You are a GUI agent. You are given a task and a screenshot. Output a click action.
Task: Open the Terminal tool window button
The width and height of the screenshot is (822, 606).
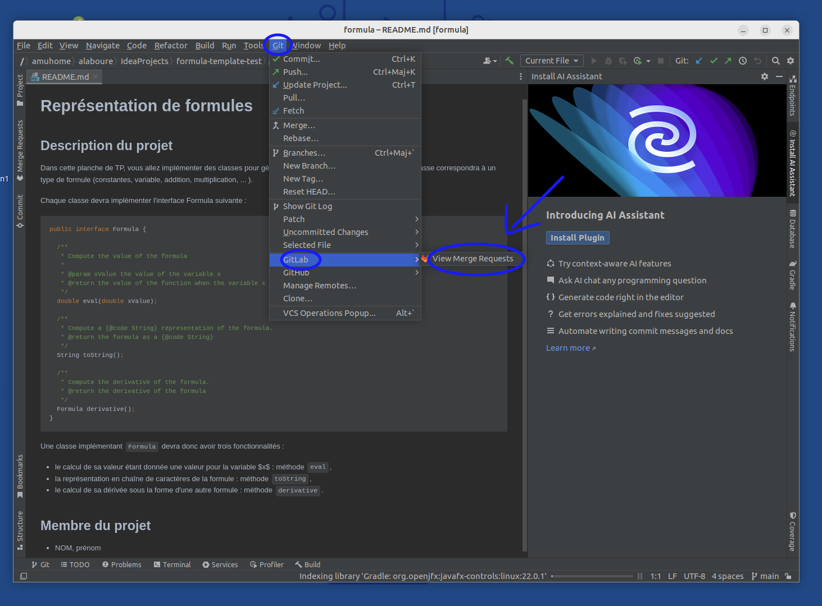click(x=172, y=564)
